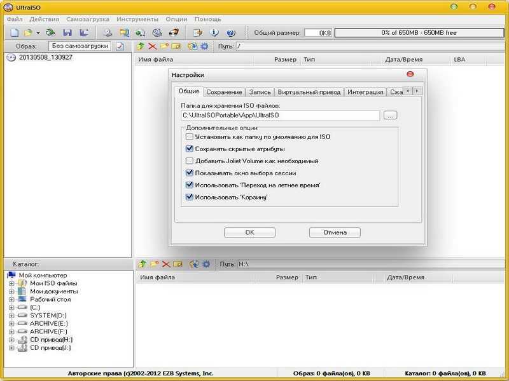The width and height of the screenshot is (509, 381).
Task: Click the Convert image toolbar icon
Action: click(x=141, y=33)
